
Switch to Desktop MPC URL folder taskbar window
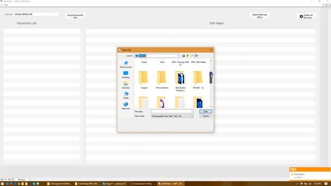coord(87,184)
